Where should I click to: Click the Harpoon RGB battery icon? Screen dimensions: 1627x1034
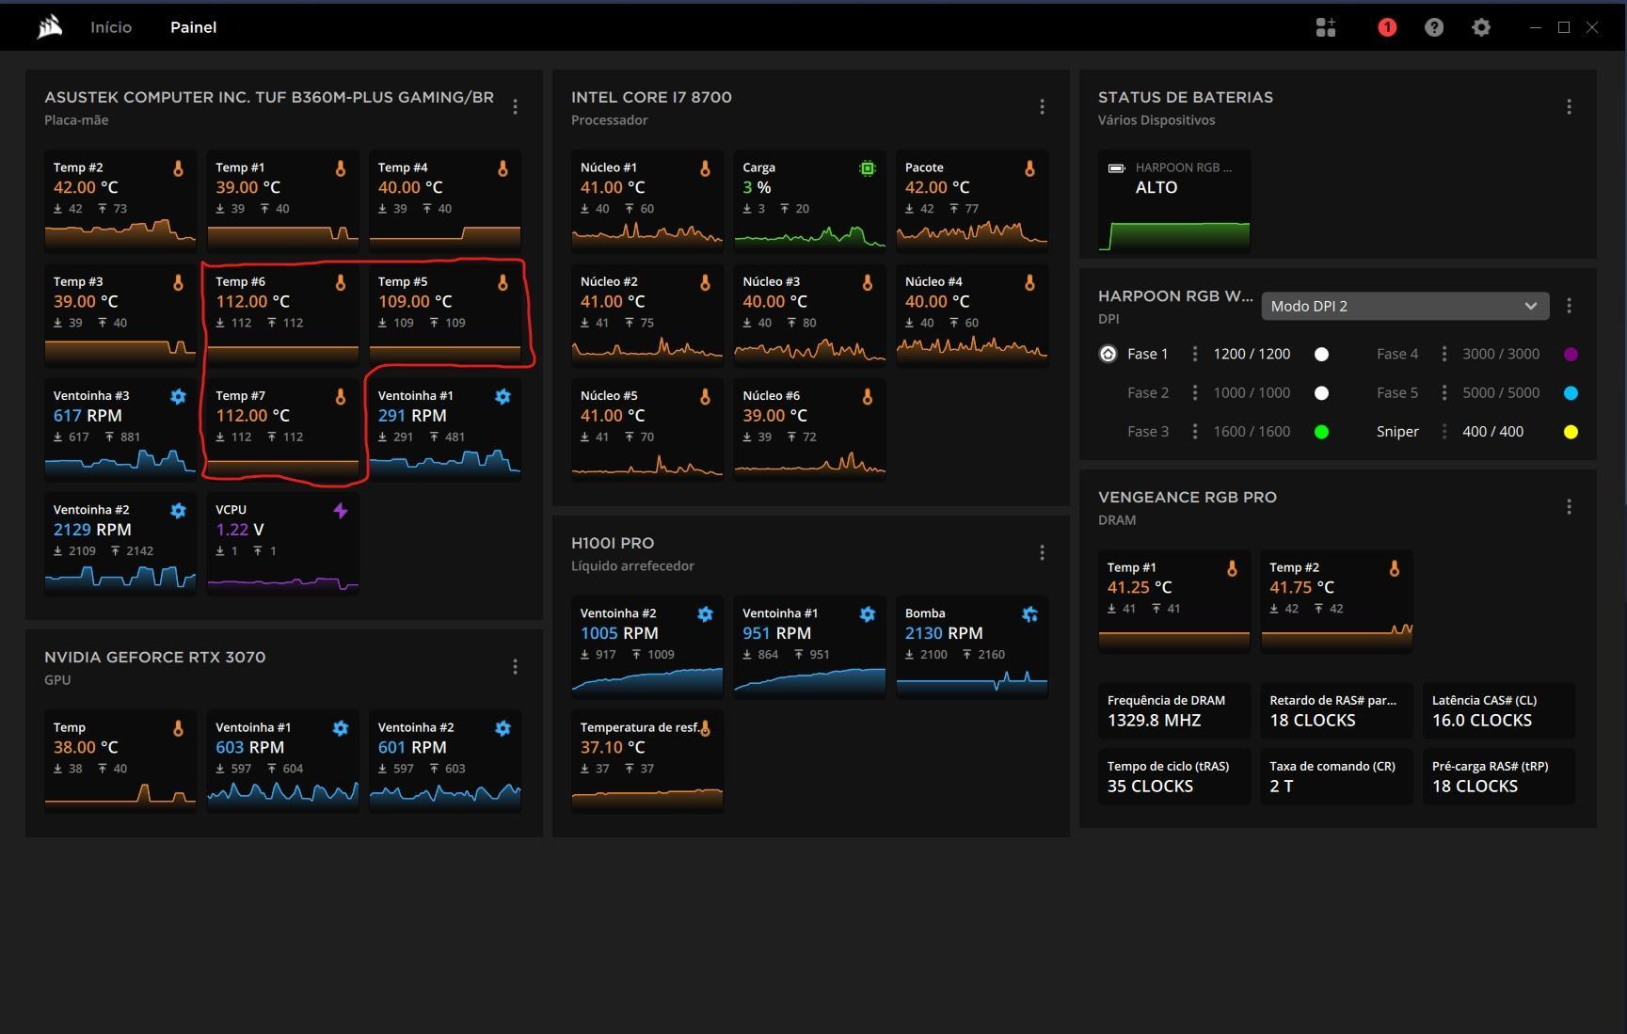tap(1116, 168)
